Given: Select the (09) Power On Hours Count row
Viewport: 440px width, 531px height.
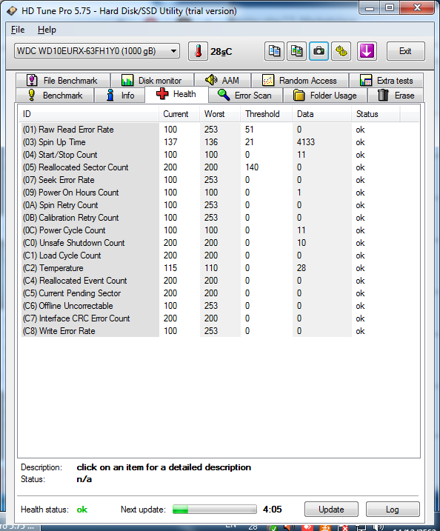Looking at the screenshot, I should pos(220,193).
